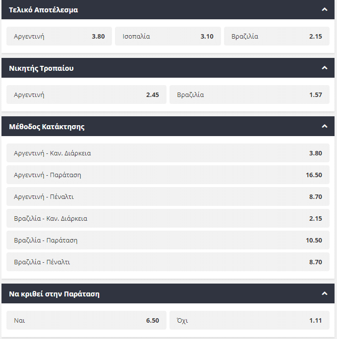Collapse the Να κριθεί στην Παράταση chevron
The width and height of the screenshot is (337, 339).
coord(325,293)
